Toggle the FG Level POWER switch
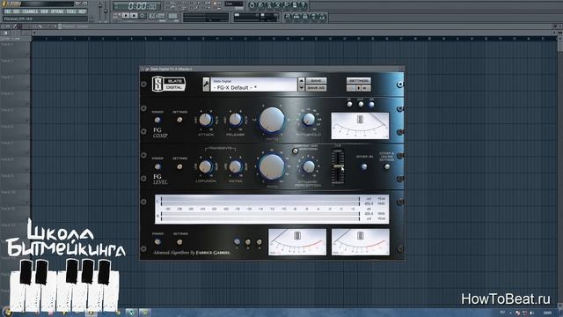The image size is (563, 317). (x=157, y=166)
